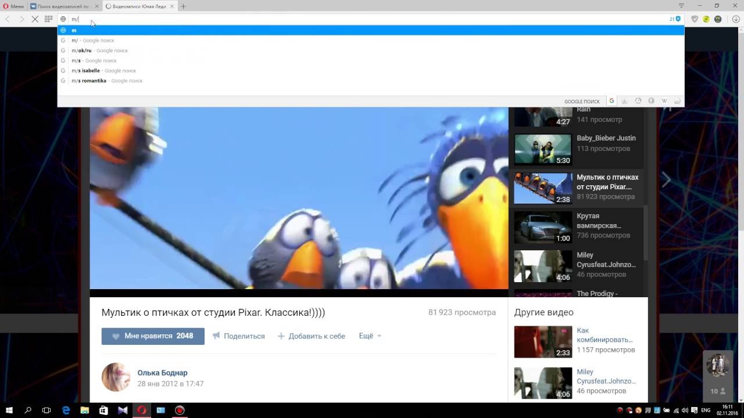The height and width of the screenshot is (418, 744).
Task: Click the 'Baby_Bieber Justin' playlist title
Action: click(606, 138)
